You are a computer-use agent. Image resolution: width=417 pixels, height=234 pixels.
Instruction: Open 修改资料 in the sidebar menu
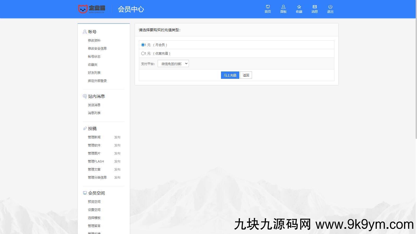pos(94,41)
